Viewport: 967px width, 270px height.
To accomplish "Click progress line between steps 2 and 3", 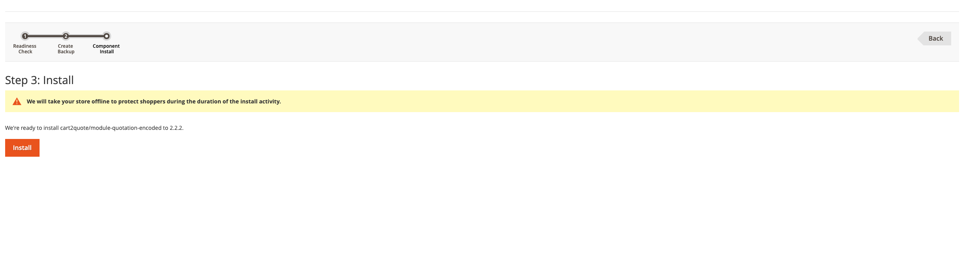I will coord(86,36).
